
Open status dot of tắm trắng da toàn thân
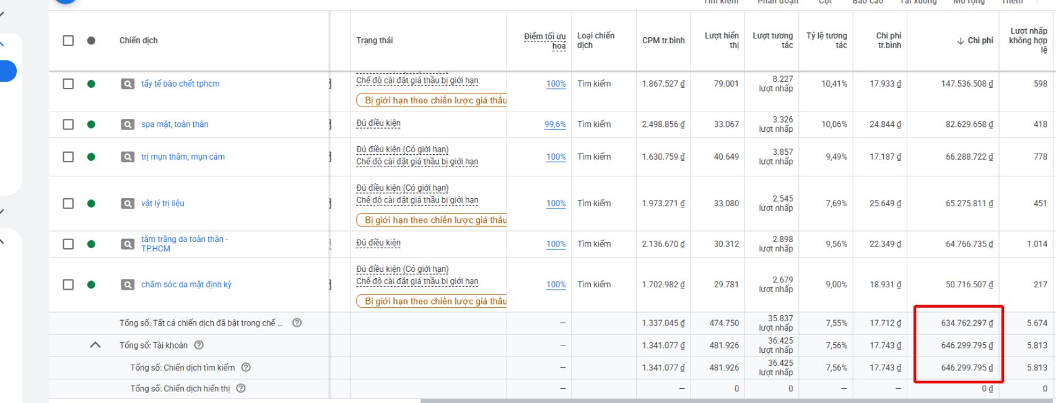[91, 244]
